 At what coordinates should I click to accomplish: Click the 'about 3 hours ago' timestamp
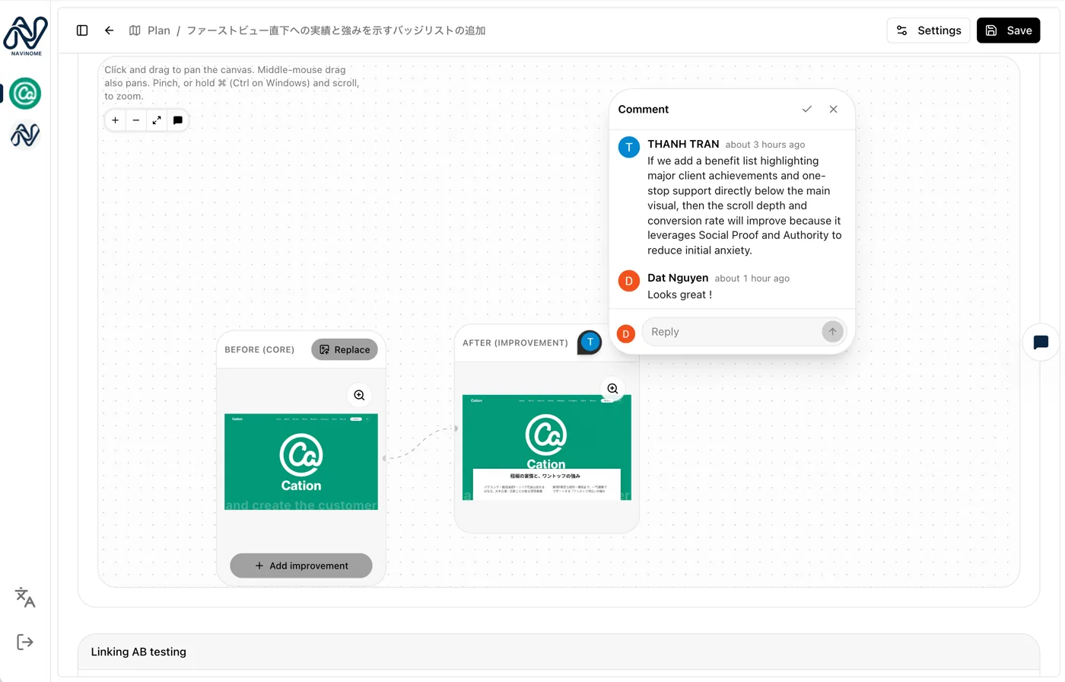pyautogui.click(x=765, y=145)
